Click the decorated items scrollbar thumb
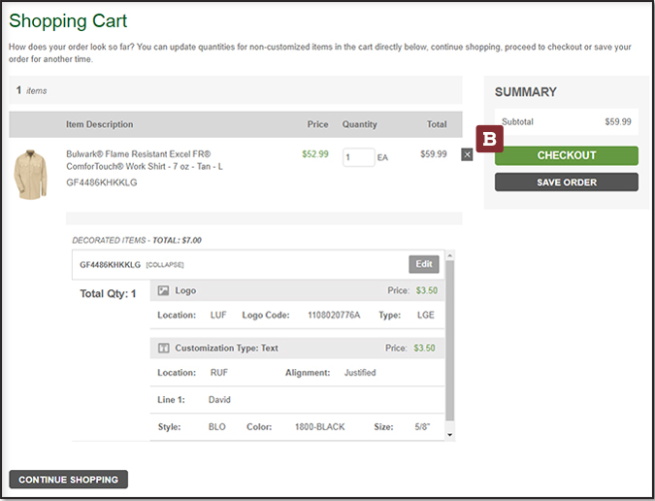The width and height of the screenshot is (655, 501). click(449, 340)
